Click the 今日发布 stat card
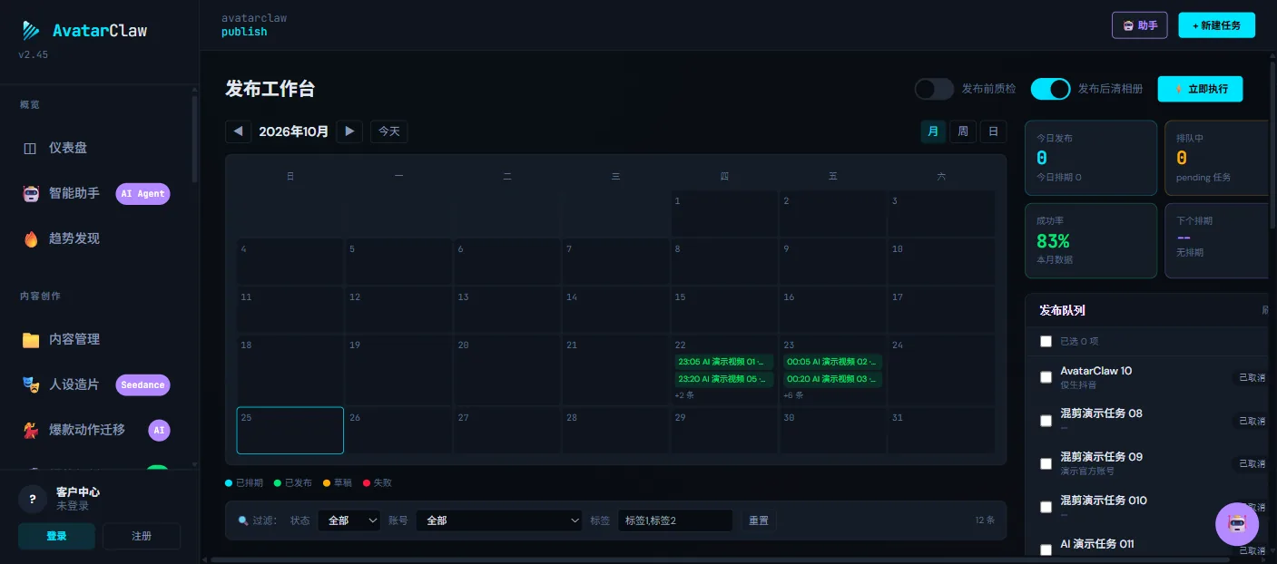The height and width of the screenshot is (564, 1277). pyautogui.click(x=1091, y=158)
